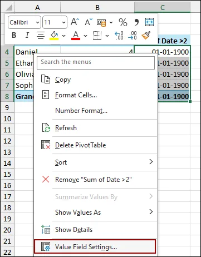
Task: Remove "Sum of Date >2" field
Action: 96,180
